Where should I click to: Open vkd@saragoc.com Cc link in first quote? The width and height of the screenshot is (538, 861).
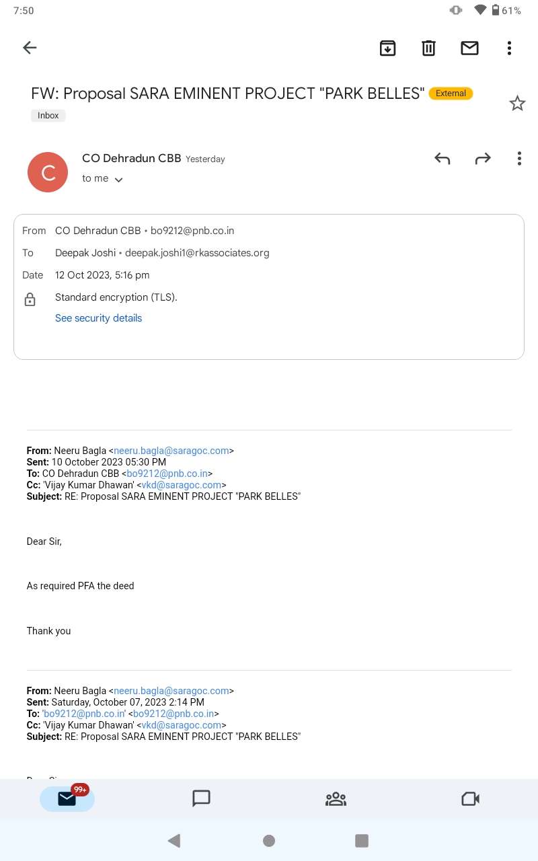coord(182,485)
